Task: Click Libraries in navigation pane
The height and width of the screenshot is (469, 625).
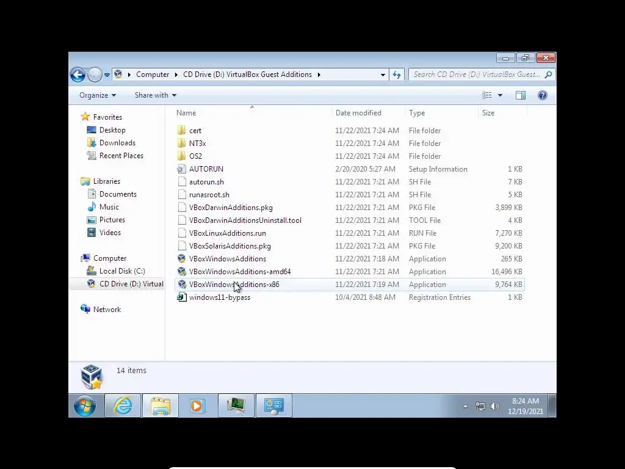Action: click(x=106, y=181)
